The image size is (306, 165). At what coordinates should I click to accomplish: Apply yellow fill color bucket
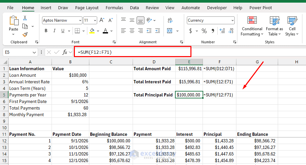point(92,31)
